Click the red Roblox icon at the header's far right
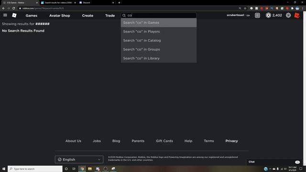 [x=297, y=15]
